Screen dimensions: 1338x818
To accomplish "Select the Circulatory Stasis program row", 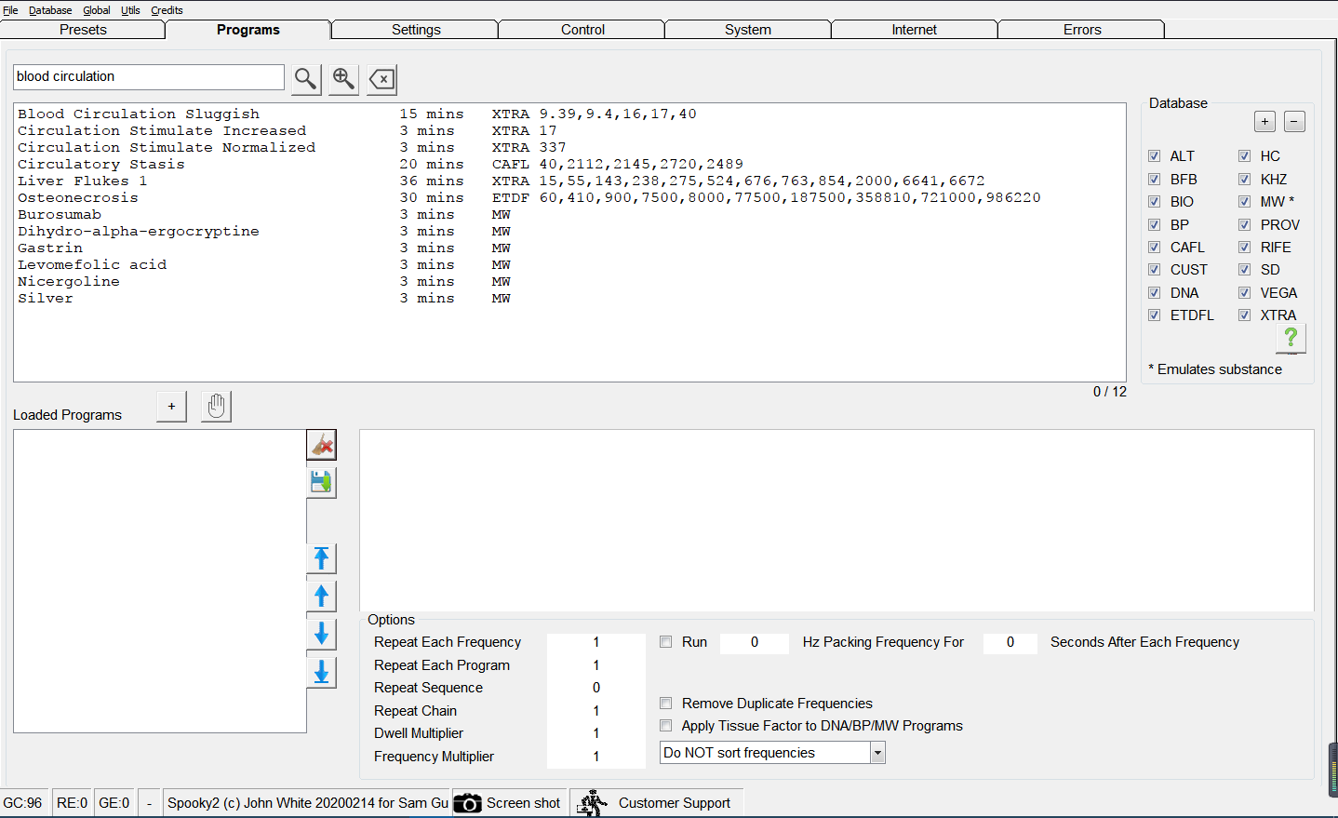I will 101,165.
